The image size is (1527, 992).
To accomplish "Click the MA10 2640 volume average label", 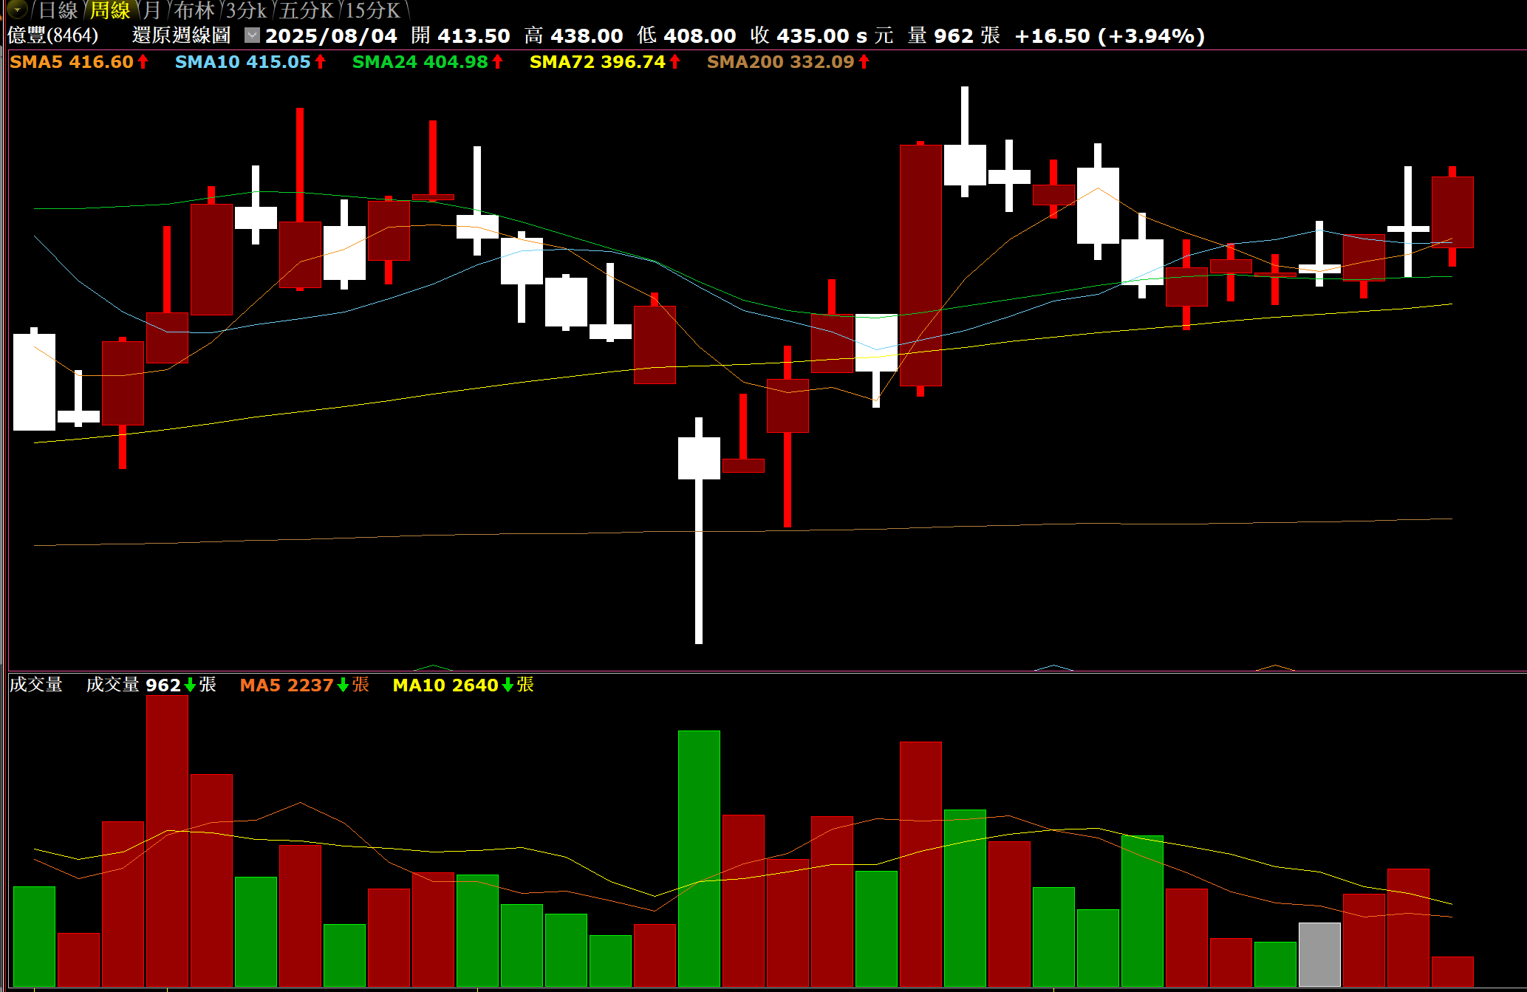I will pos(445,685).
